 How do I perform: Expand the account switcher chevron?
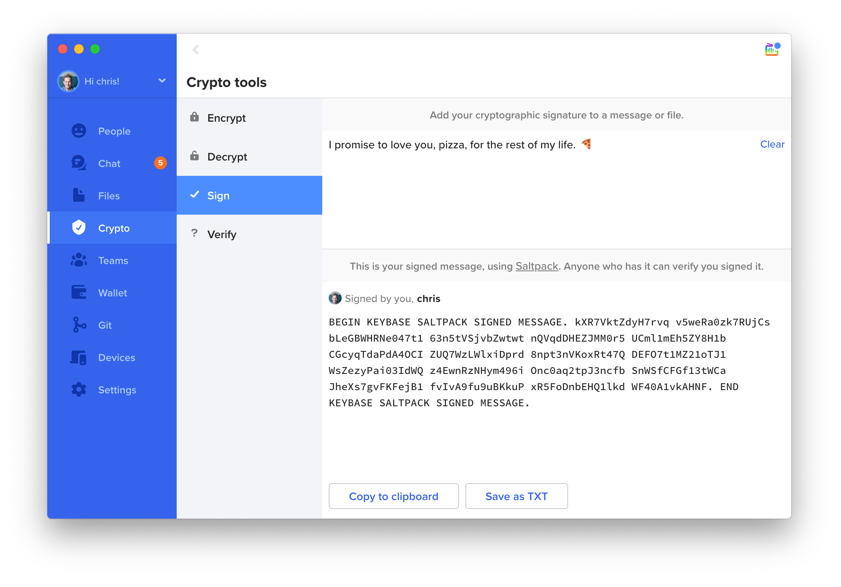(x=162, y=81)
